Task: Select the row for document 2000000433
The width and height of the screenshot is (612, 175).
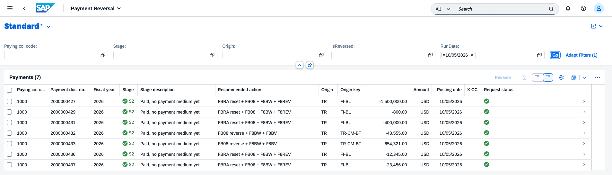Action: click(x=9, y=144)
